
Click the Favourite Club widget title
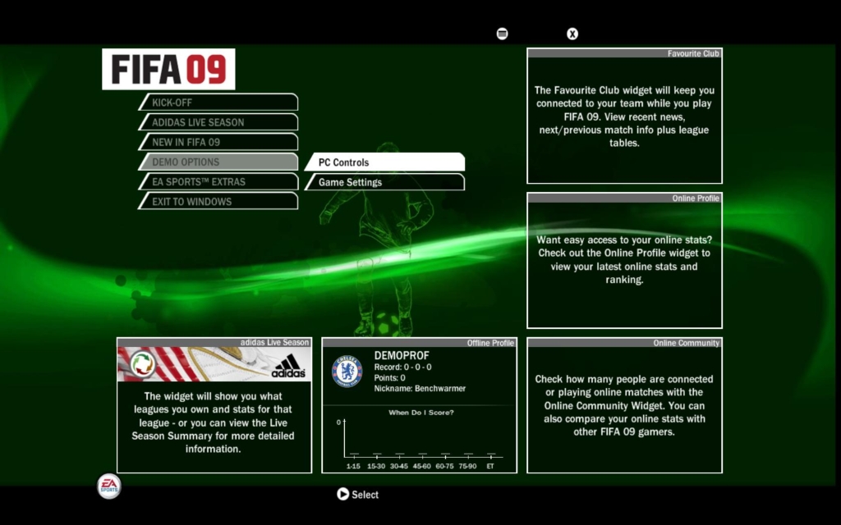(x=693, y=53)
